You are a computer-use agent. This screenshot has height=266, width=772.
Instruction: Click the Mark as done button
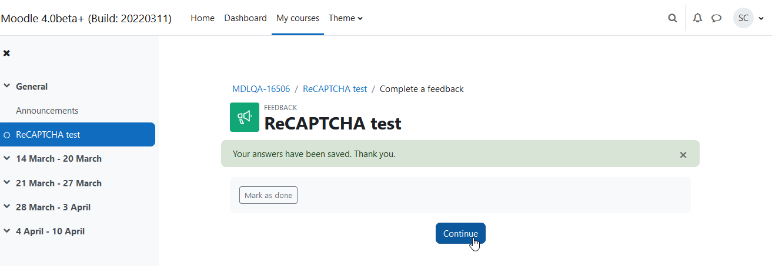pyautogui.click(x=268, y=195)
